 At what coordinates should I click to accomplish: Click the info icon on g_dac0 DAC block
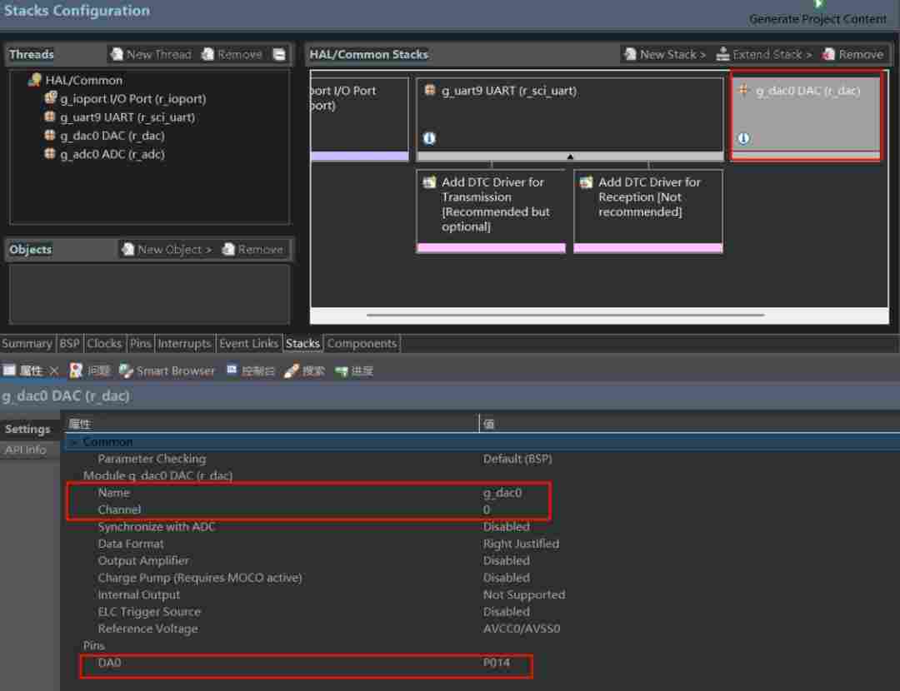tap(743, 138)
